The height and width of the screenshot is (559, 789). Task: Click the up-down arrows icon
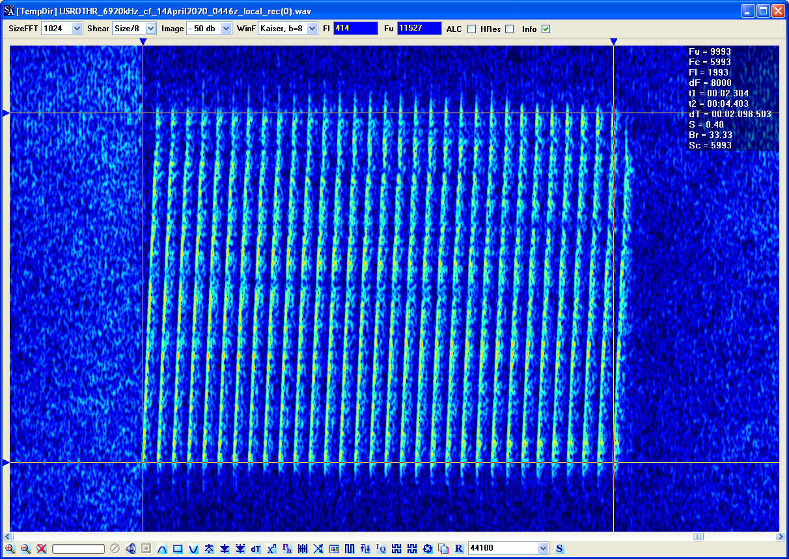click(x=365, y=549)
